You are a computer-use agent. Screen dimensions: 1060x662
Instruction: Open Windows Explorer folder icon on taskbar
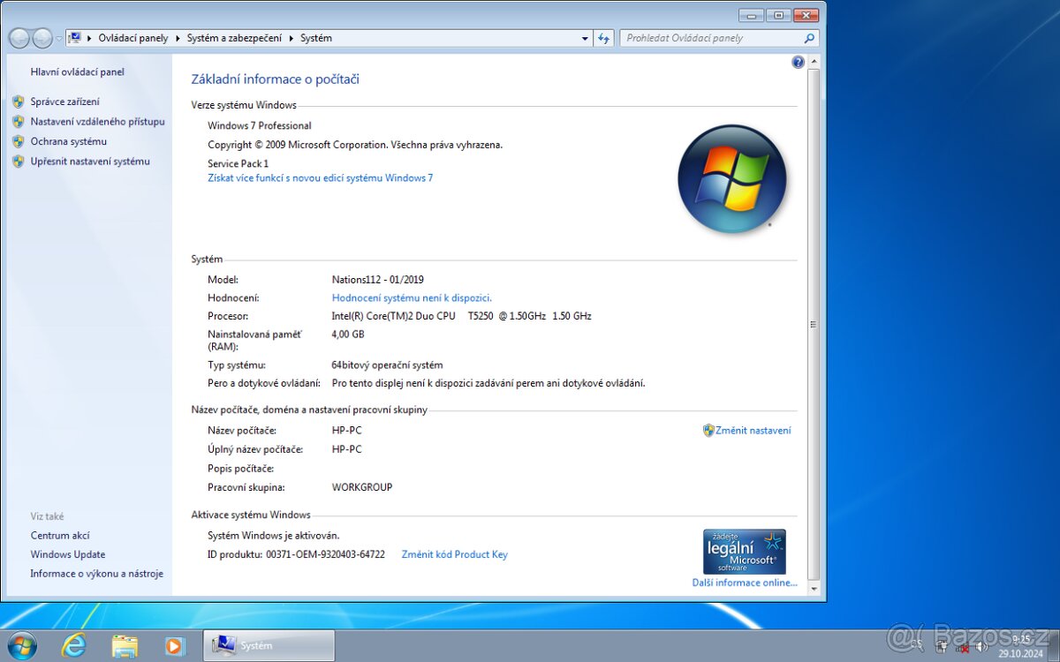125,646
